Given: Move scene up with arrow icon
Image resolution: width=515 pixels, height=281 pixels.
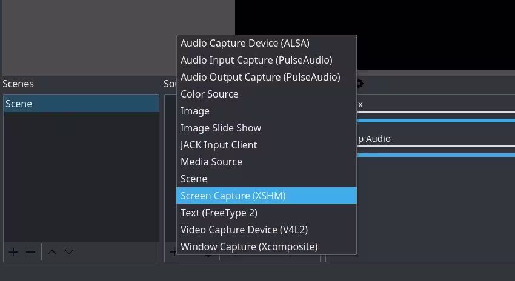Looking at the screenshot, I should pyautogui.click(x=52, y=252).
